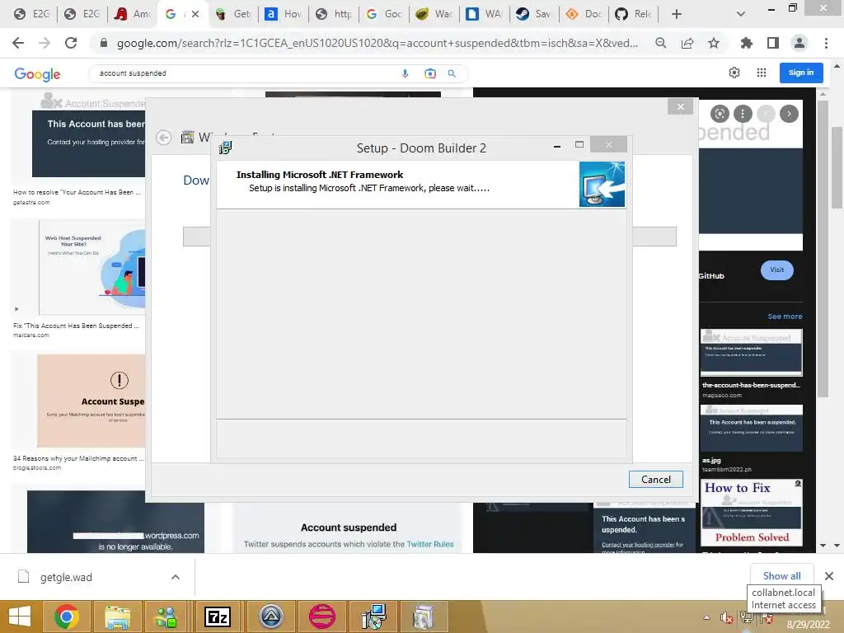Toggle the Chrome side panel icon
The image size is (844, 633).
773,43
